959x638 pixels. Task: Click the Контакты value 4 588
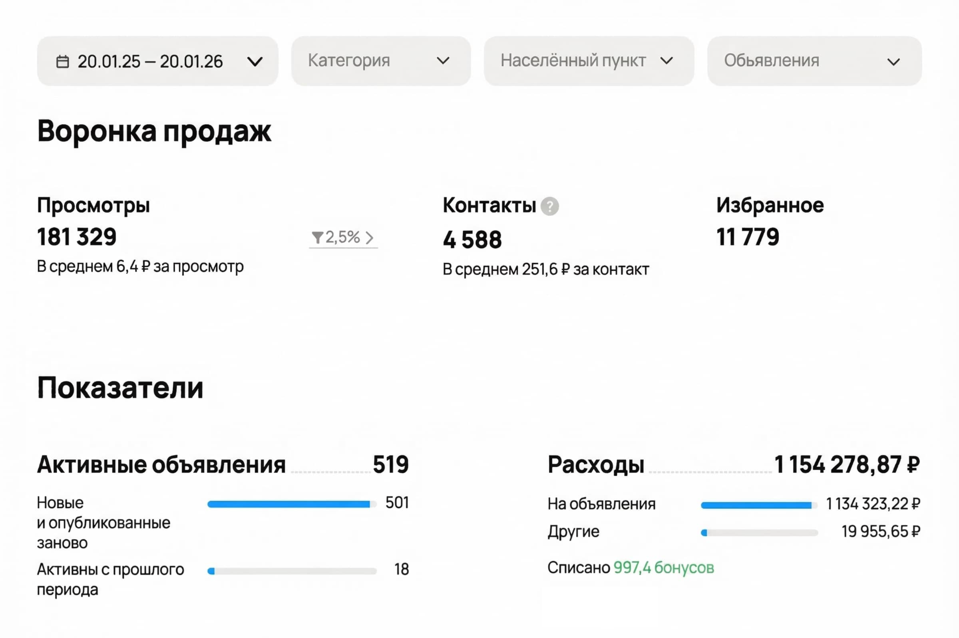pyautogui.click(x=472, y=240)
